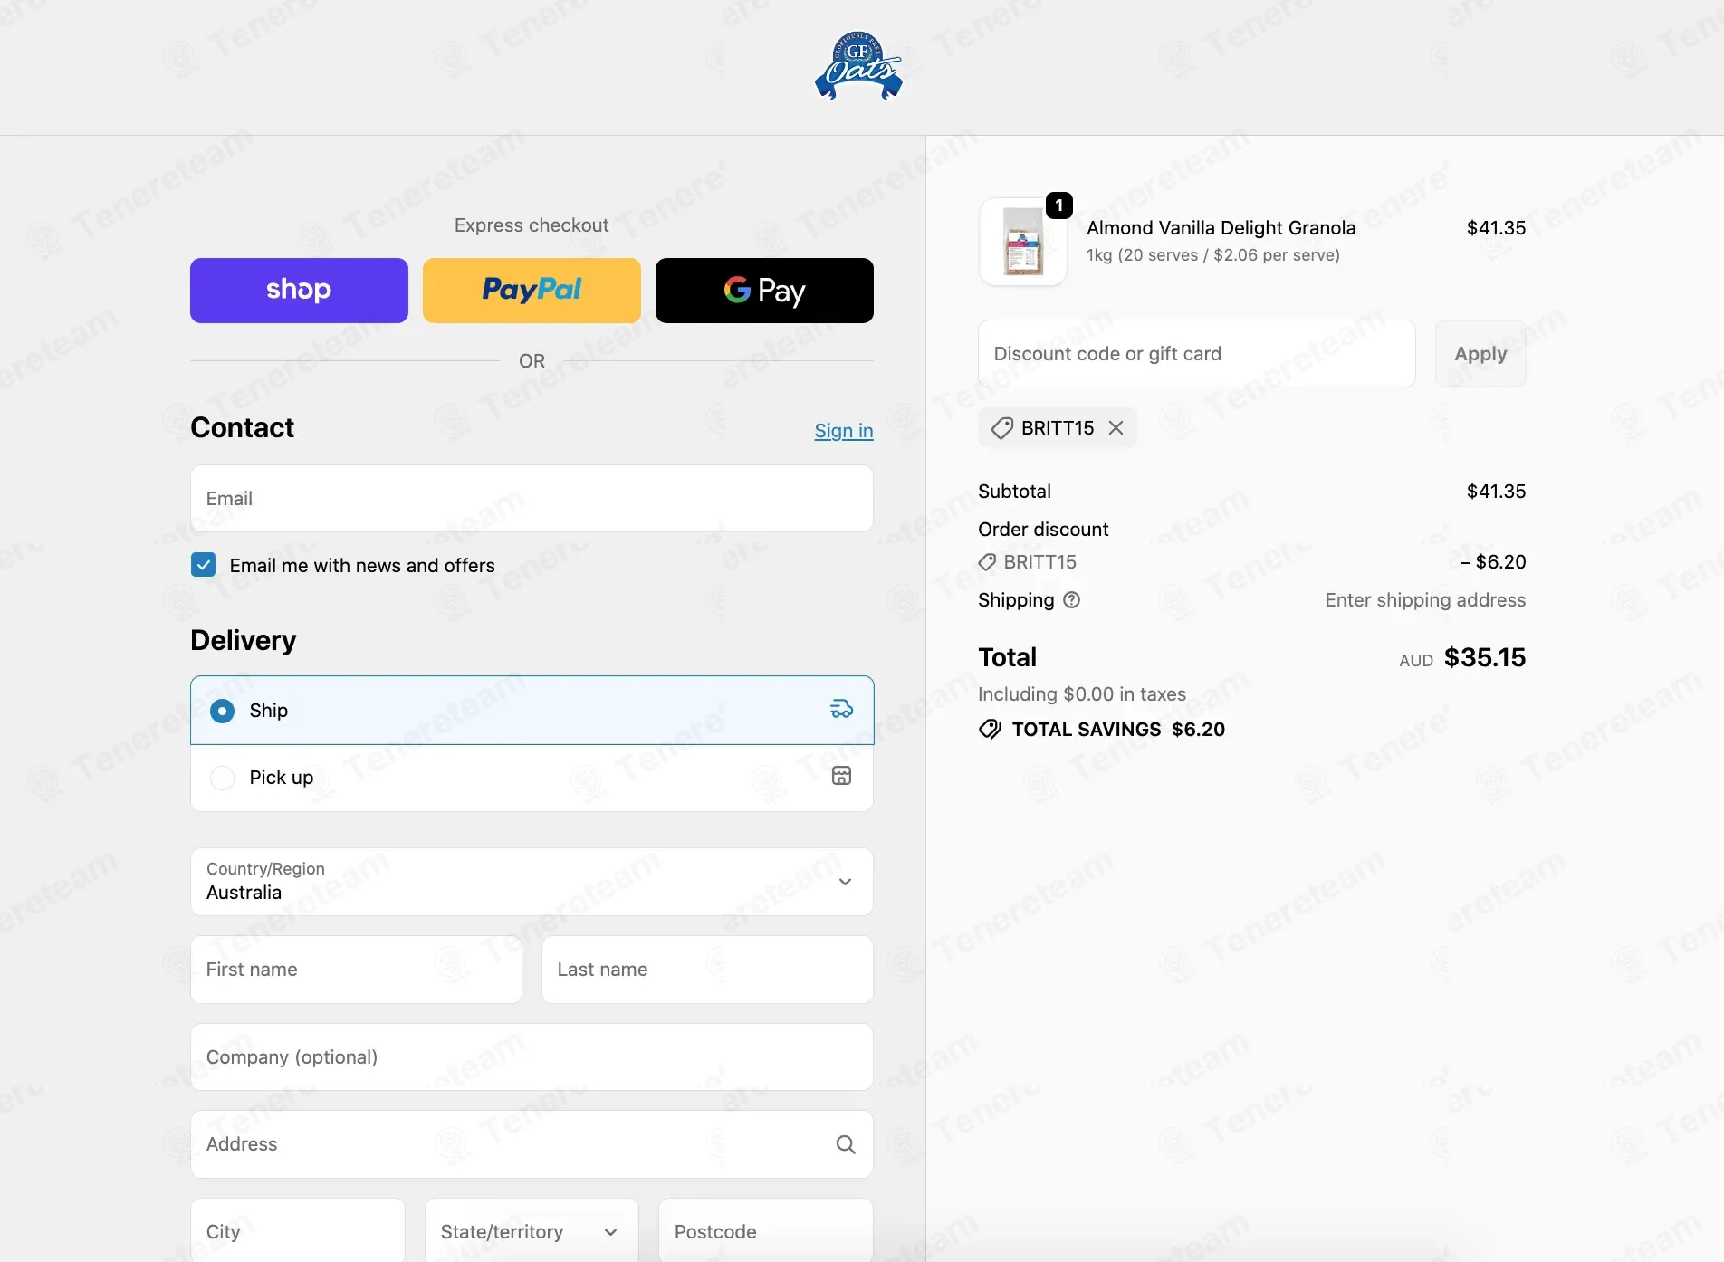Uncheck Email me with news and offers
The image size is (1724, 1262).
pos(204,565)
